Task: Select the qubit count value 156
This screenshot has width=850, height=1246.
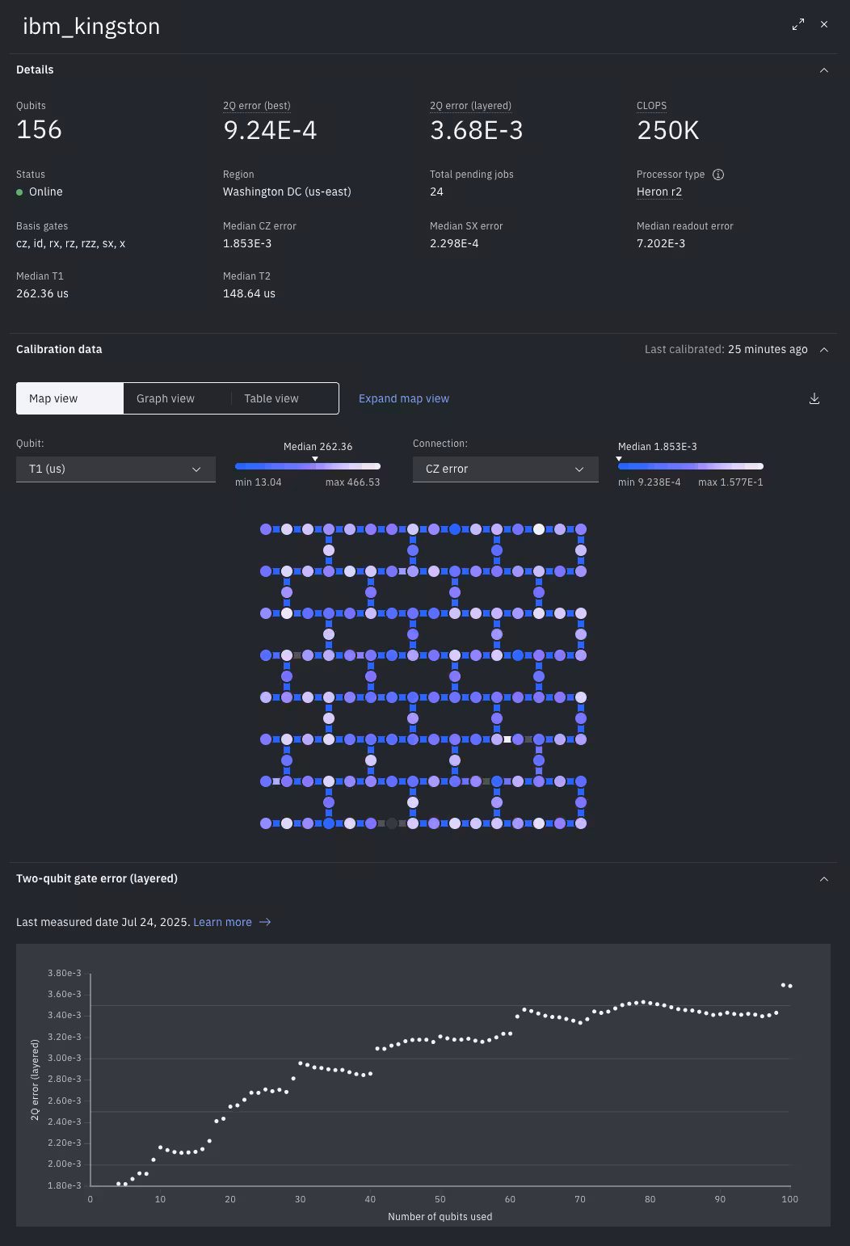Action: pos(39,130)
